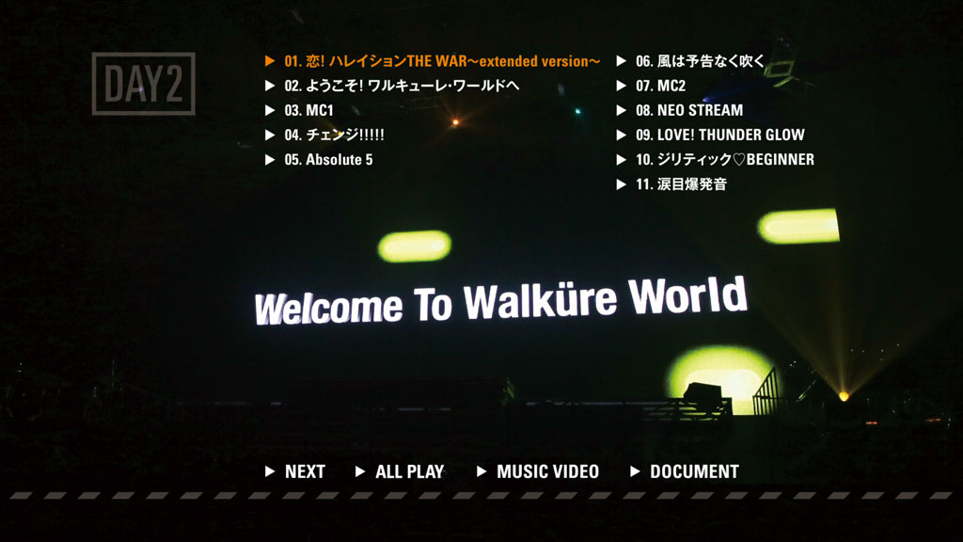Click the DAY2 badge
963x542 pixels.
point(143,84)
